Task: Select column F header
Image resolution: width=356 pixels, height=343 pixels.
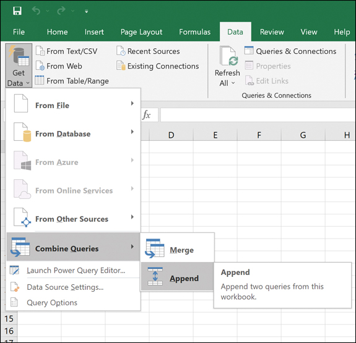Action: 259,135
